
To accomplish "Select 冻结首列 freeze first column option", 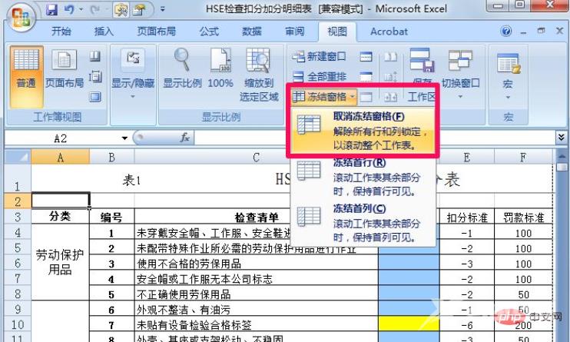I will click(361, 220).
